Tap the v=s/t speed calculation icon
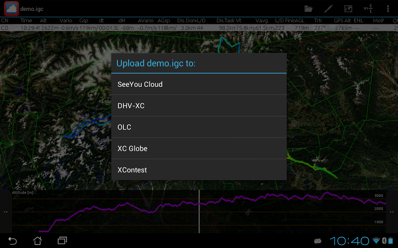 (368, 9)
